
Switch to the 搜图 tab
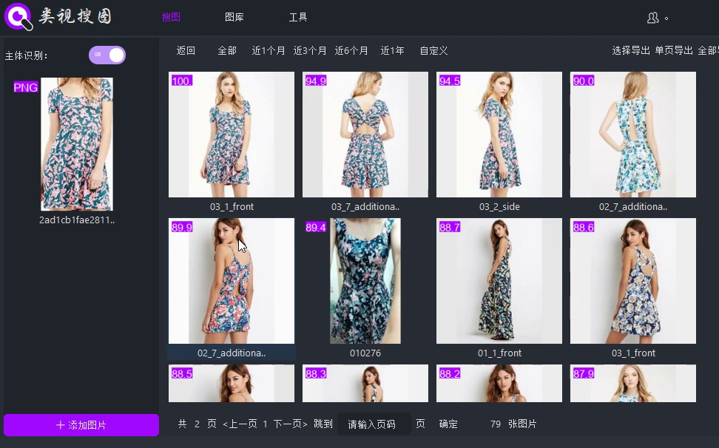[x=171, y=18]
